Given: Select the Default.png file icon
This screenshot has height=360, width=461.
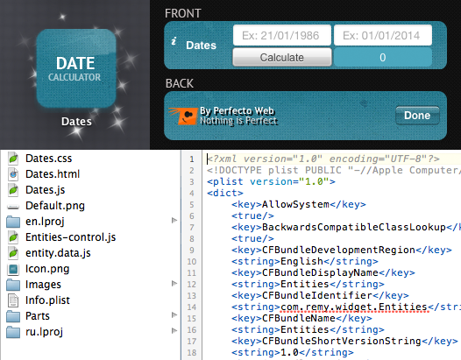Looking at the screenshot, I should click(x=13, y=207).
